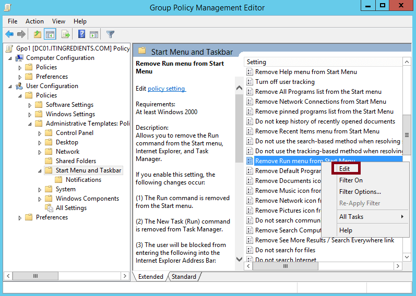Viewport: 416px width, 296px height.
Task: Click the Computer Configuration icon
Action: (19, 58)
